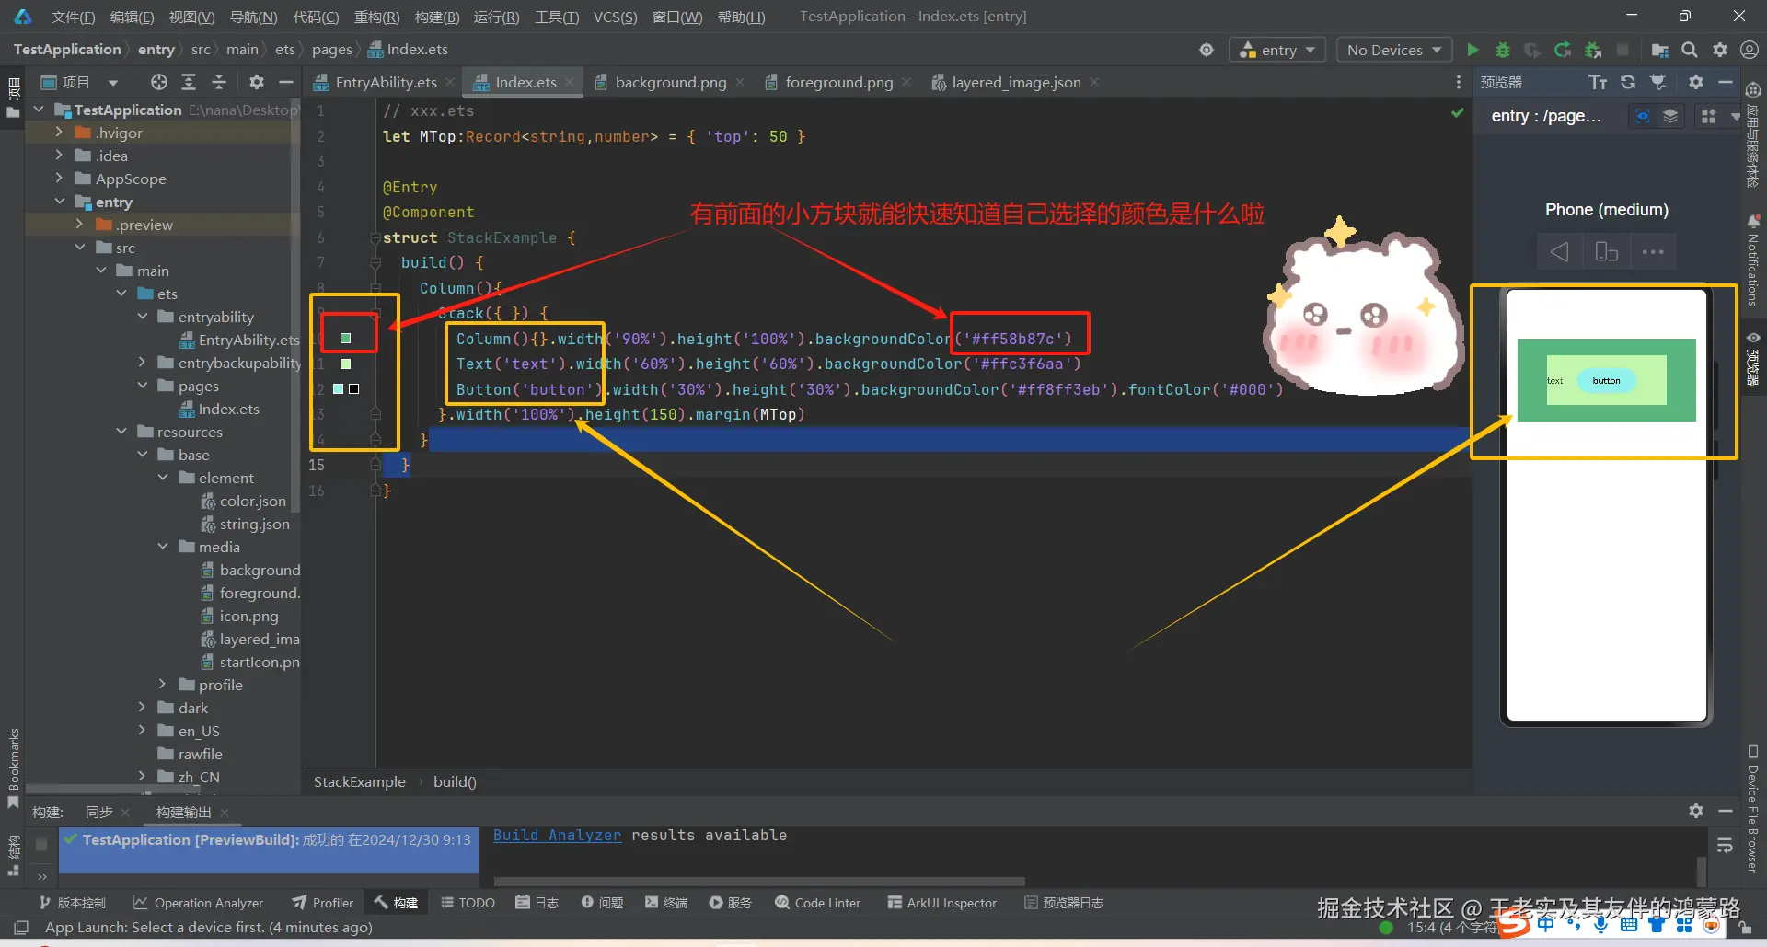The height and width of the screenshot is (947, 1767).
Task: Open the 项目 view selector dropdown
Action: (x=80, y=82)
